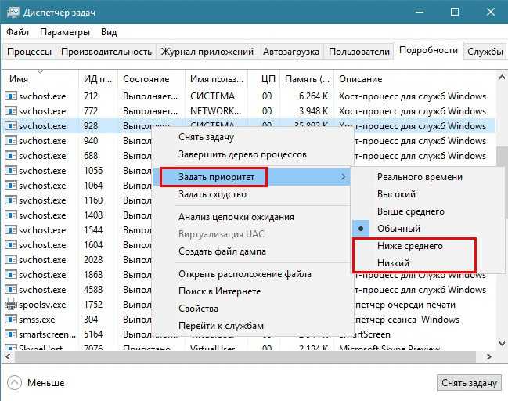508x401 pixels.
Task: Switch to the Автозагрузка tab
Action: 291,52
